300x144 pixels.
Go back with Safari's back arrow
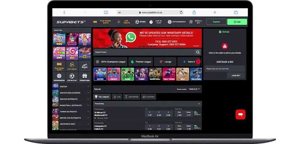coord(64,13)
